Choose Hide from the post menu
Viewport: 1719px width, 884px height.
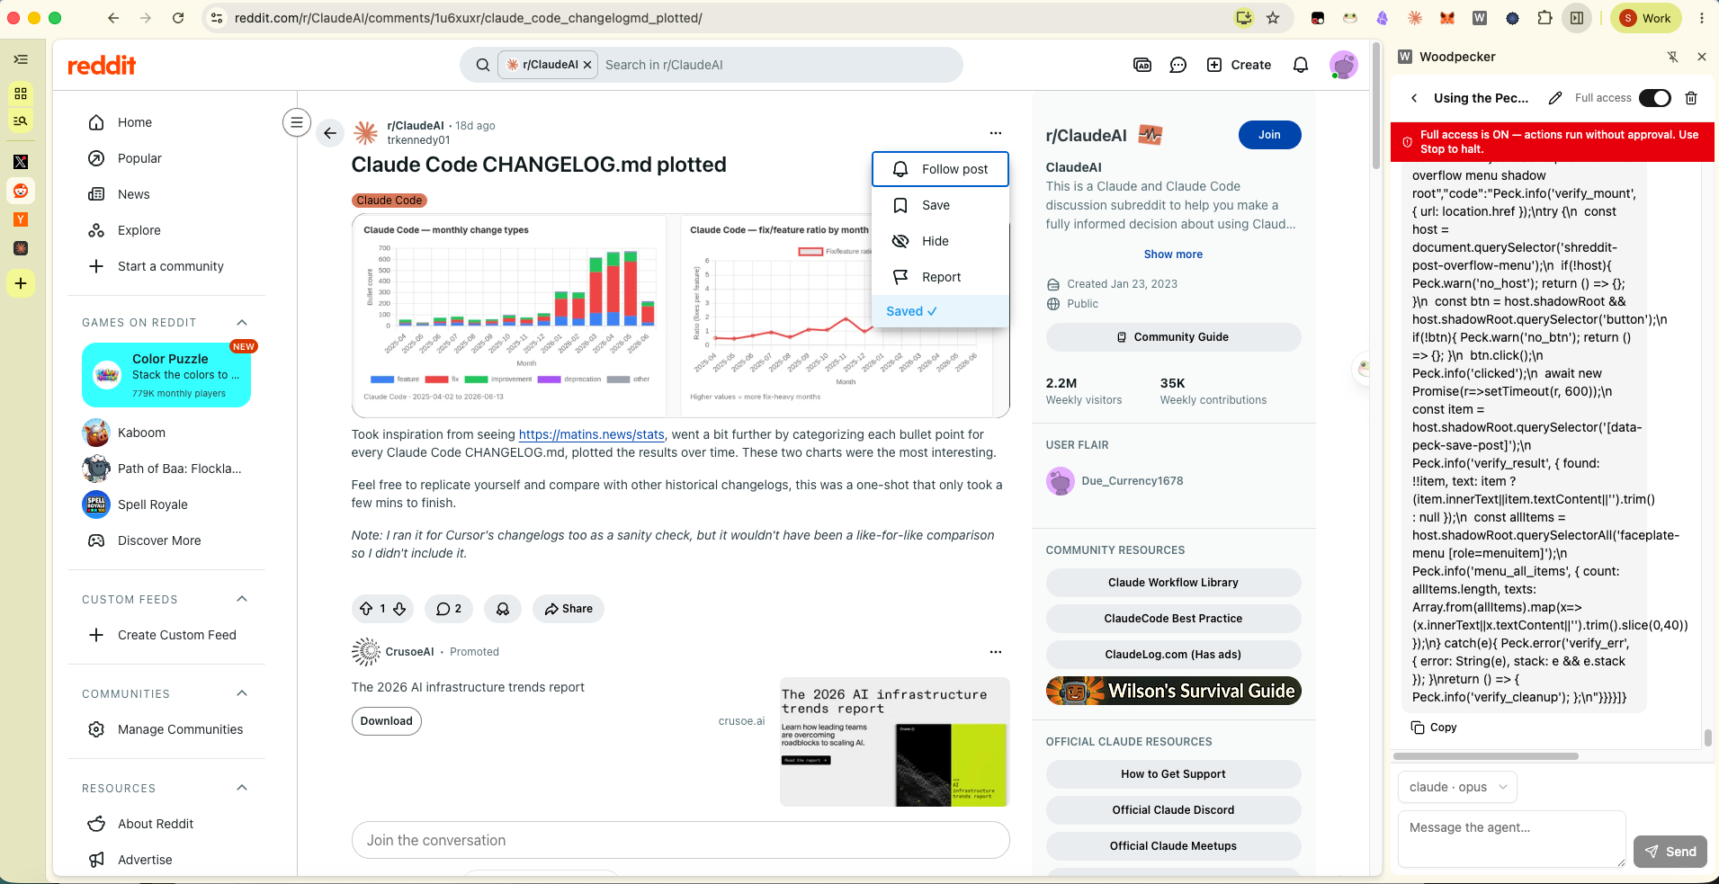[940, 241]
